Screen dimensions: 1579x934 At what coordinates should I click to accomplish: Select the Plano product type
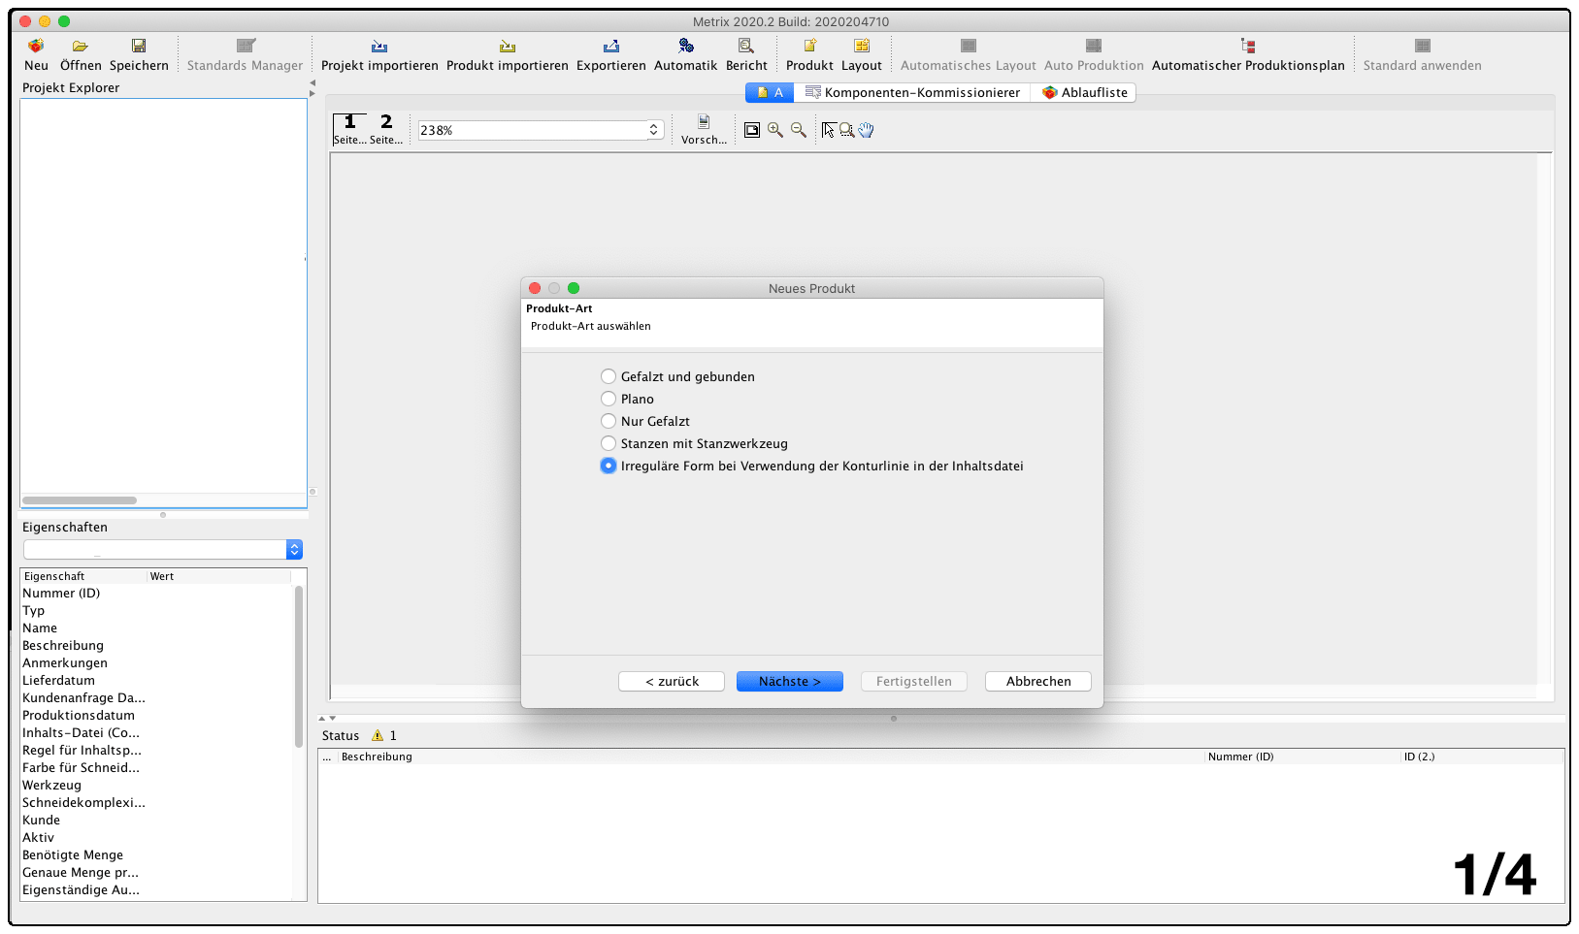coord(609,399)
